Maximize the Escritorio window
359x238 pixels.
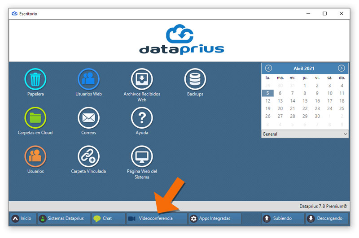(x=324, y=14)
